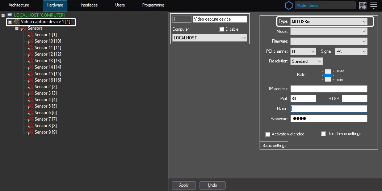
Task: Click the Video capture device 1 chip icon
Action: click(17, 22)
